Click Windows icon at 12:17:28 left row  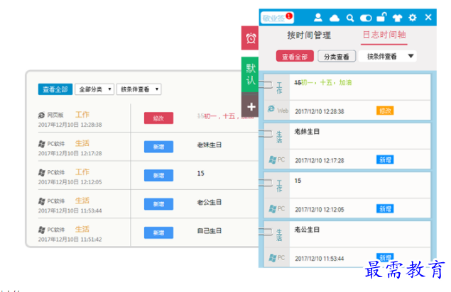[41, 144]
